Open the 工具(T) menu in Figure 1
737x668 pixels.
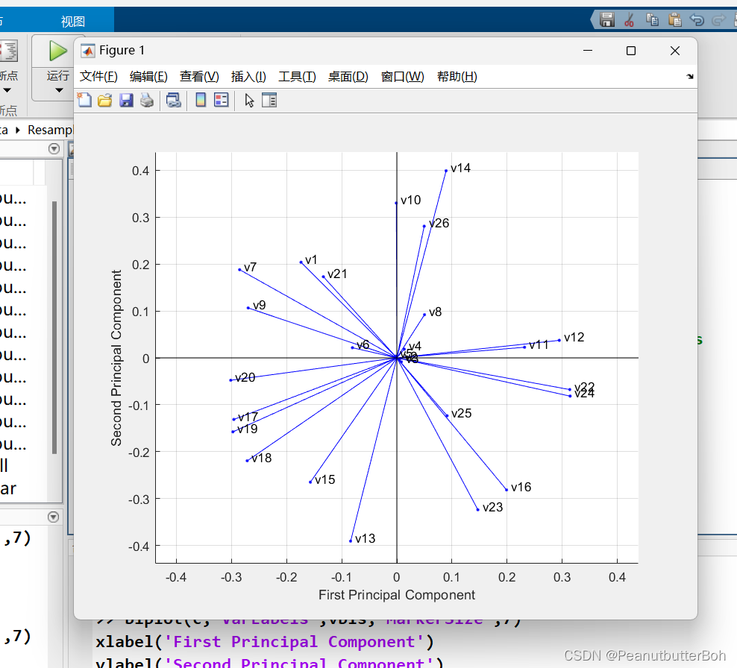tap(298, 75)
